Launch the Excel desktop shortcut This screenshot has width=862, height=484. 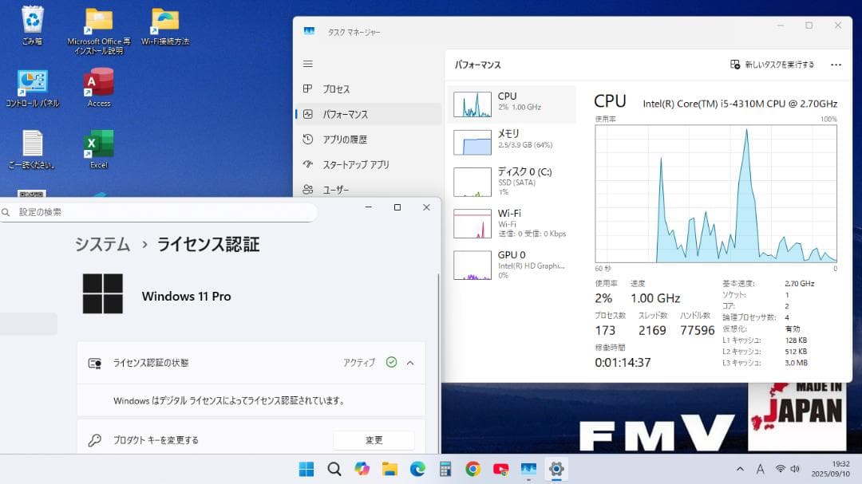(99, 149)
